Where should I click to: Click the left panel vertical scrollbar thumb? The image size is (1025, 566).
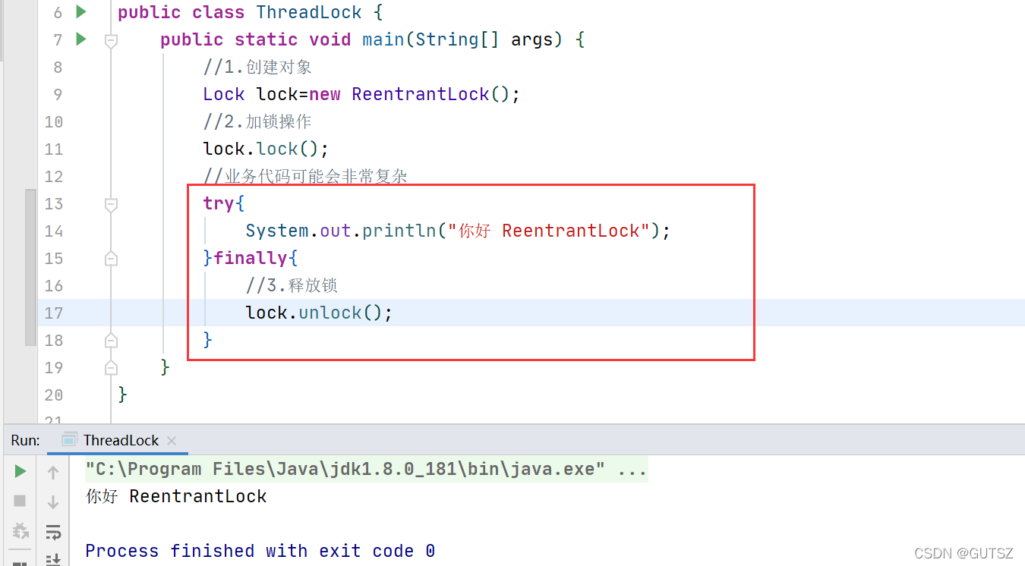30,268
